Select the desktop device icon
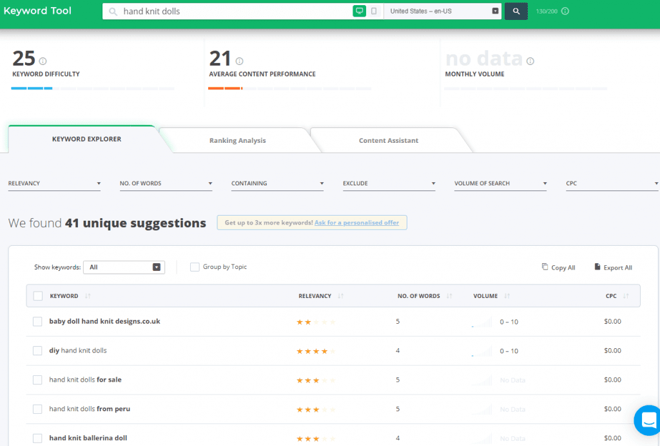 coord(359,12)
